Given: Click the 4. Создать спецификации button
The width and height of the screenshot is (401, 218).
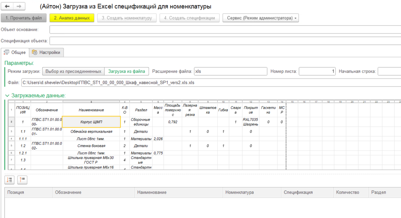Looking at the screenshot, I should pos(189,18).
